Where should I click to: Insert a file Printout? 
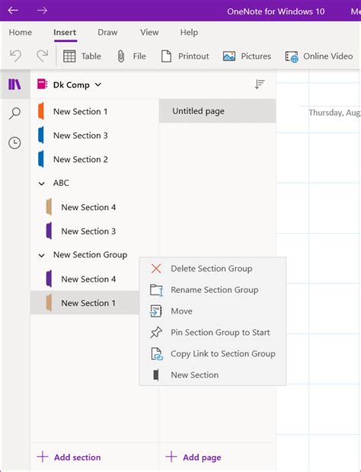click(185, 56)
